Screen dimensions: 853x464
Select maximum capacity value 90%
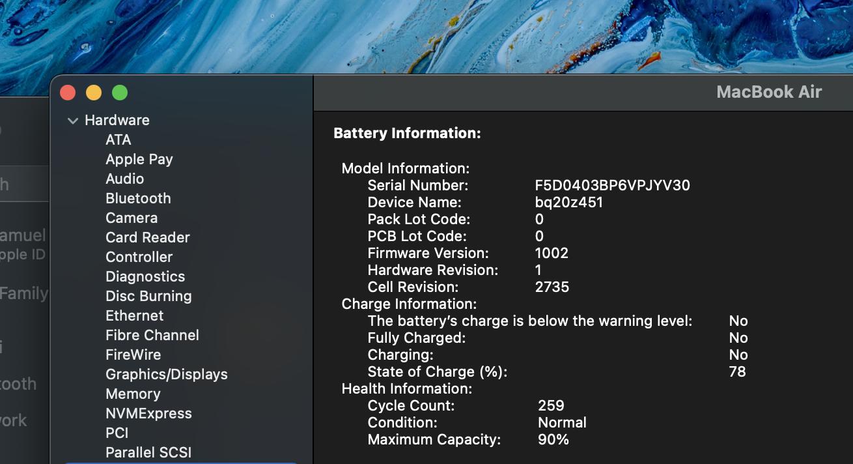point(553,439)
